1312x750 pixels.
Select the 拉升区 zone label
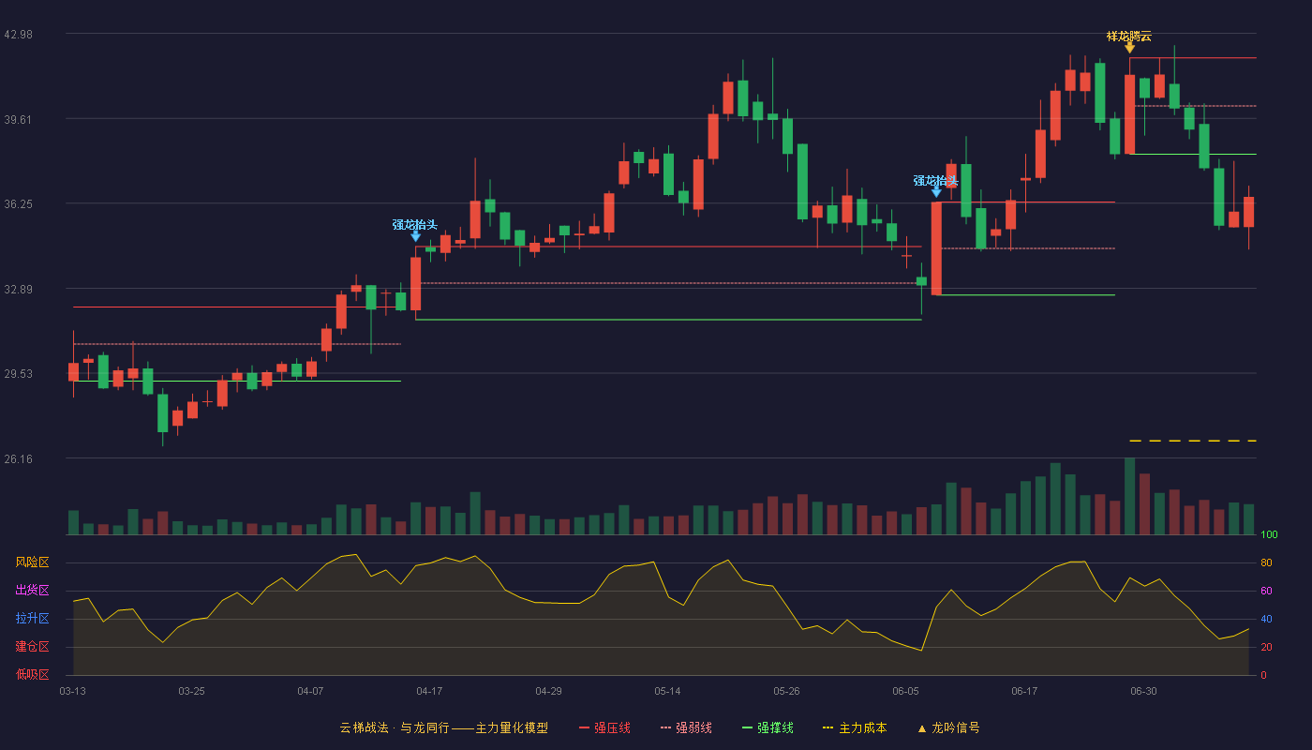pos(32,619)
